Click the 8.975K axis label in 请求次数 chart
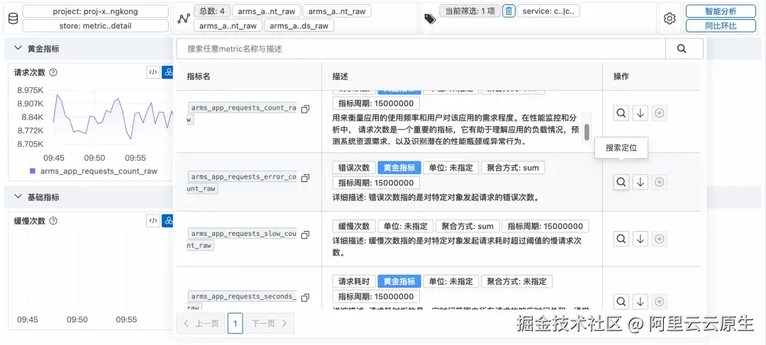766x345 pixels. [x=30, y=90]
